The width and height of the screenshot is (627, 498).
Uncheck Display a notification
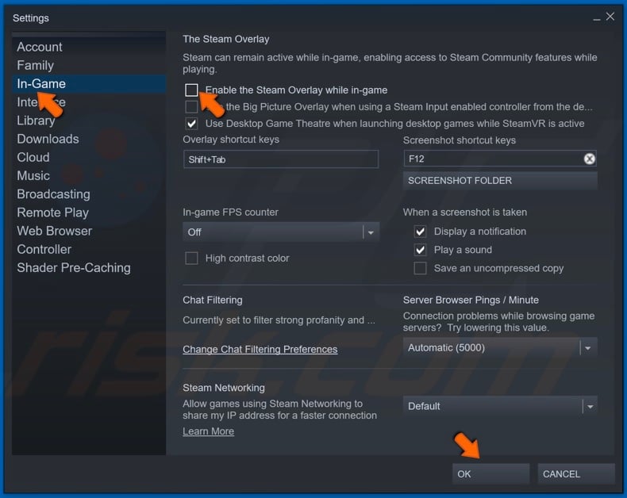(x=421, y=232)
